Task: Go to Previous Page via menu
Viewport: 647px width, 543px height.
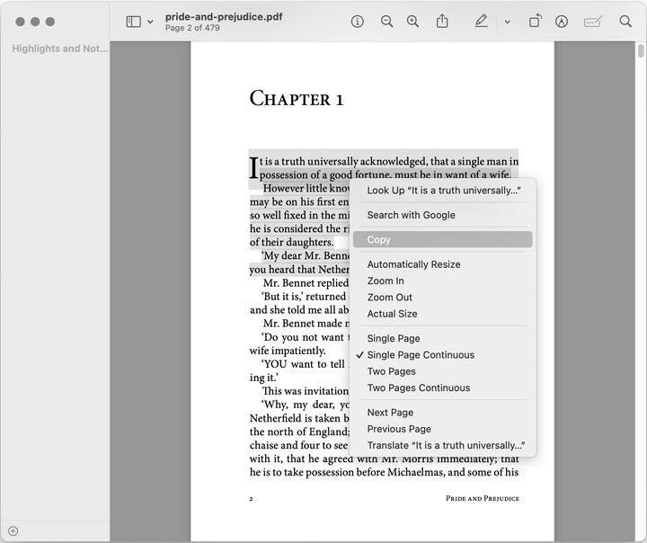Action: point(443,429)
